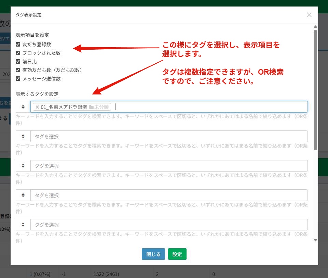328x278 pixels.
Task: Open the fifth タグを選択 dropdown
Action: (169, 225)
